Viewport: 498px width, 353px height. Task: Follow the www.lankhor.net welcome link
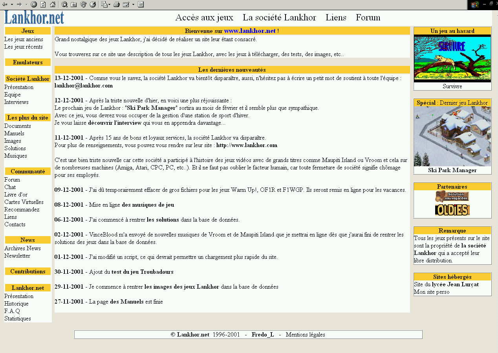[x=250, y=31]
